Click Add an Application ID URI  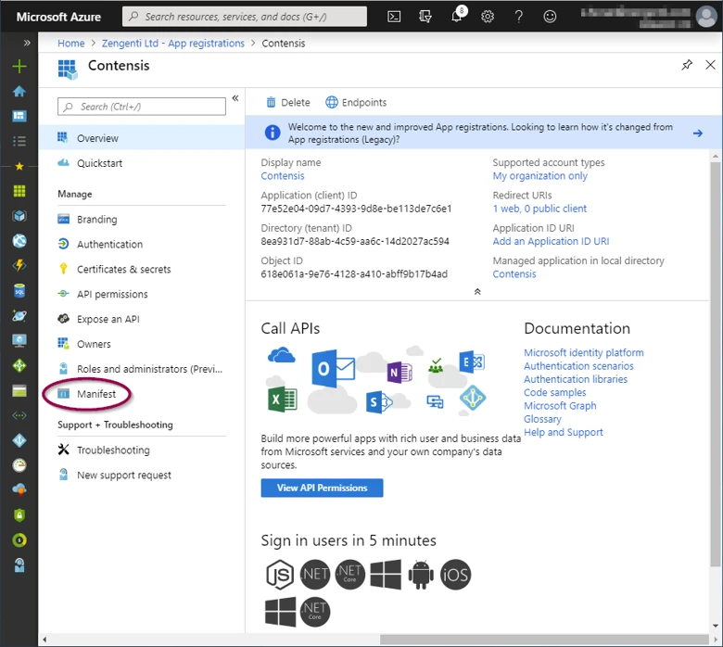pos(551,241)
